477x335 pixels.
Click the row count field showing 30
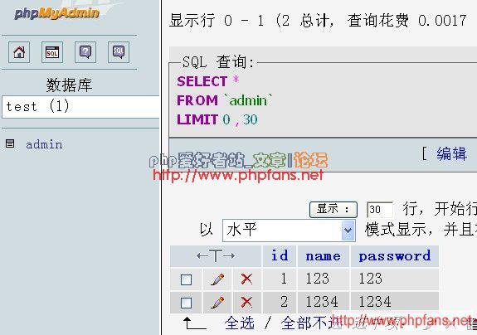380,210
